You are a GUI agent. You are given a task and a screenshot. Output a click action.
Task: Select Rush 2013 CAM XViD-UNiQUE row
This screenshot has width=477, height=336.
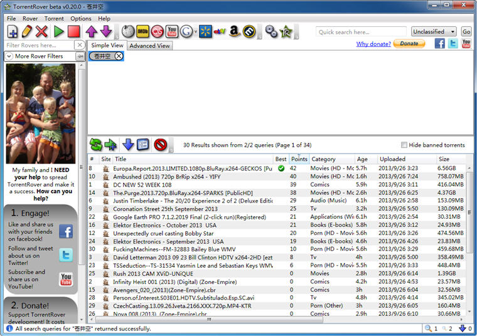point(277,273)
